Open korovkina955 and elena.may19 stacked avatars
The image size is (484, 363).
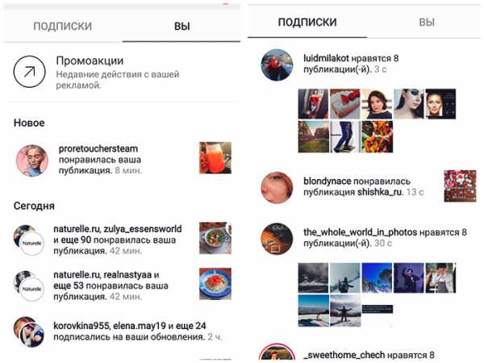point(28,332)
